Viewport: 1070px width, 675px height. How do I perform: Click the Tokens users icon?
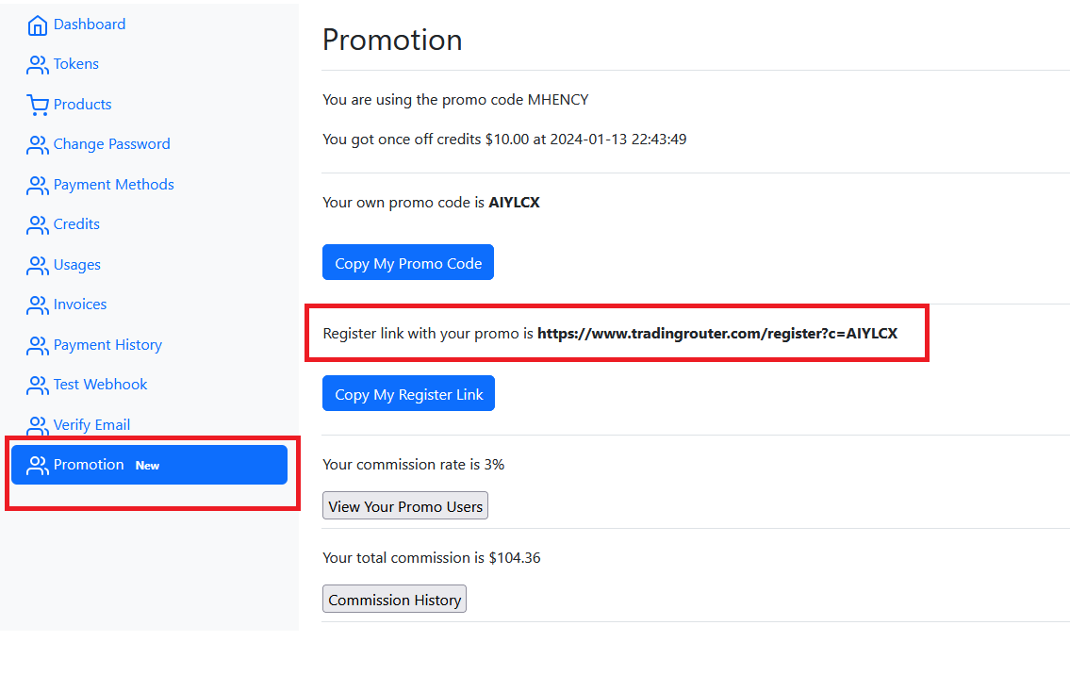pyautogui.click(x=38, y=65)
